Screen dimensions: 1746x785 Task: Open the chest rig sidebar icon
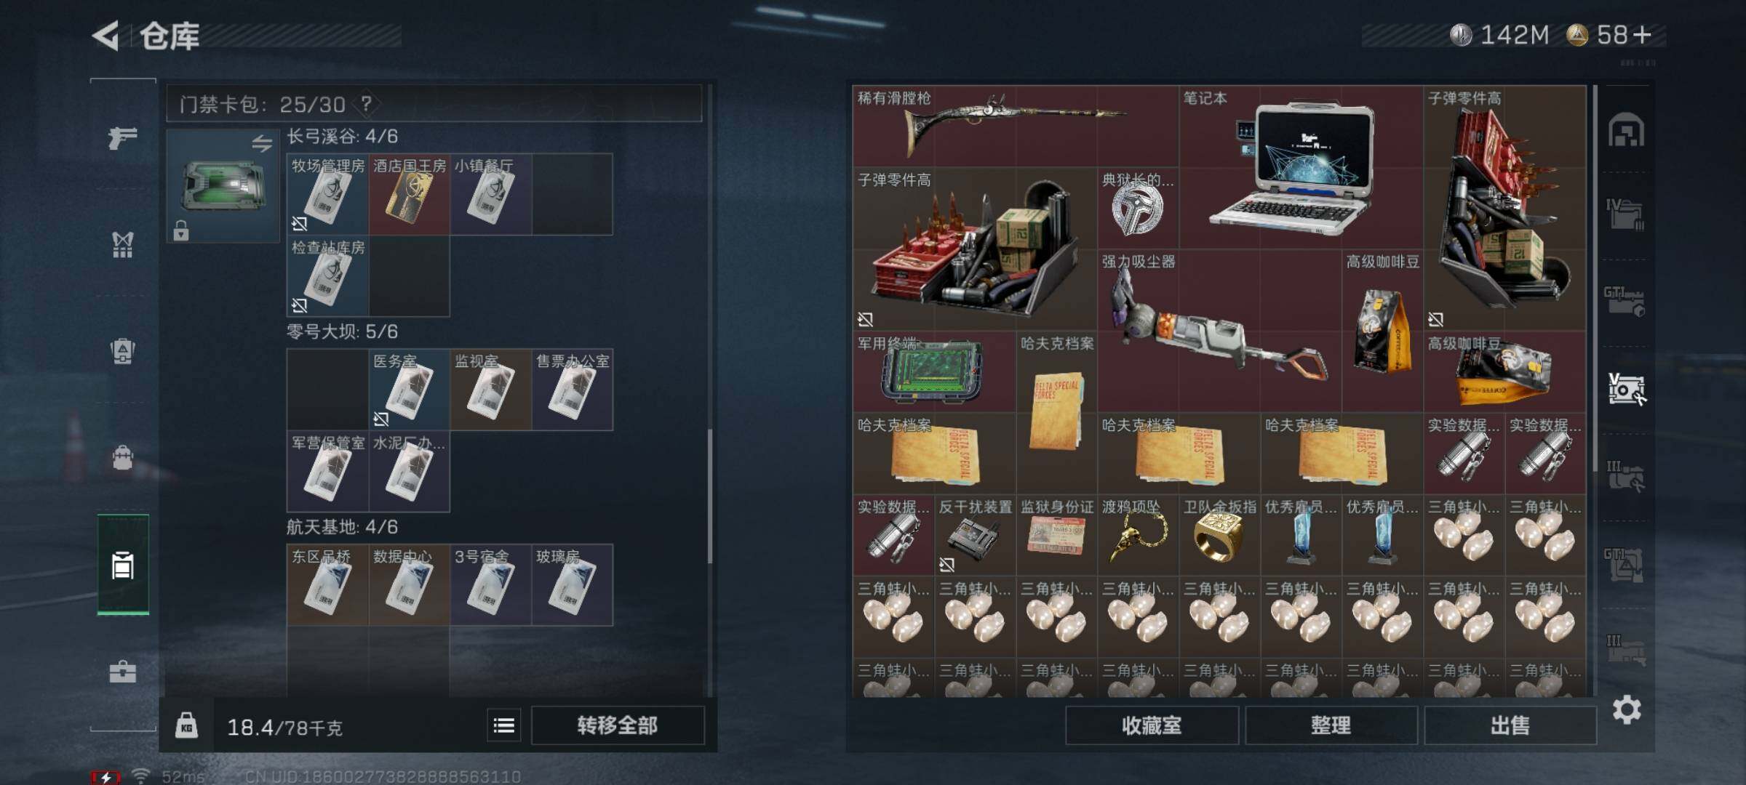point(122,351)
